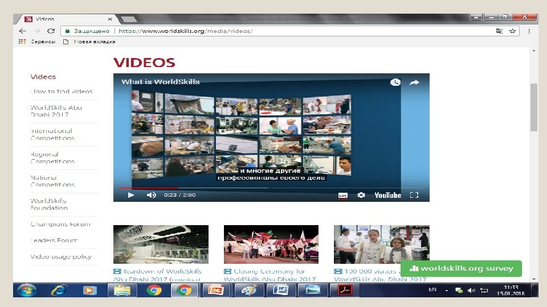Open Videos sidebar link

[x=43, y=77]
